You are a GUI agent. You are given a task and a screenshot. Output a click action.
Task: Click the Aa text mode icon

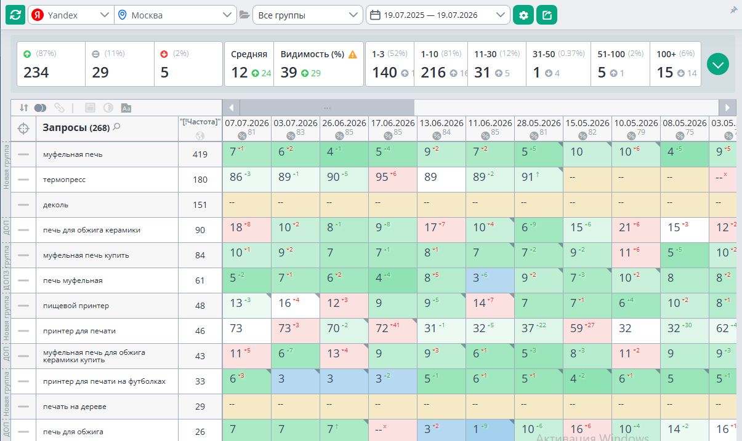pyautogui.click(x=126, y=108)
